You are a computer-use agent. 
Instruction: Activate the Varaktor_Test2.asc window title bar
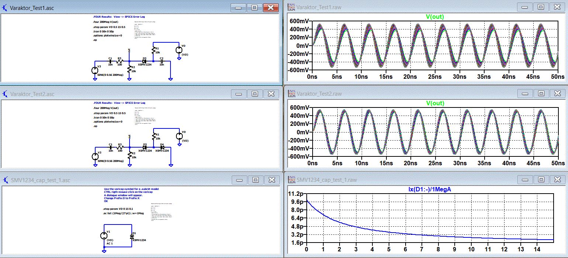coord(111,94)
